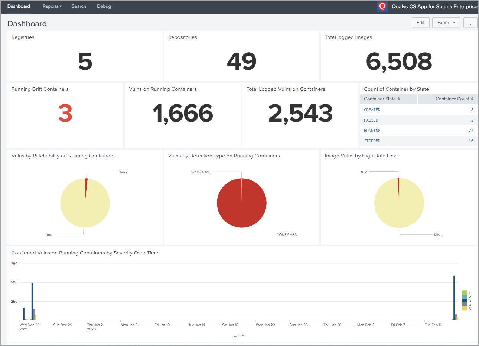Viewport: 479px width, 346px height.
Task: Open the RUNNING container state link
Action: pos(372,130)
